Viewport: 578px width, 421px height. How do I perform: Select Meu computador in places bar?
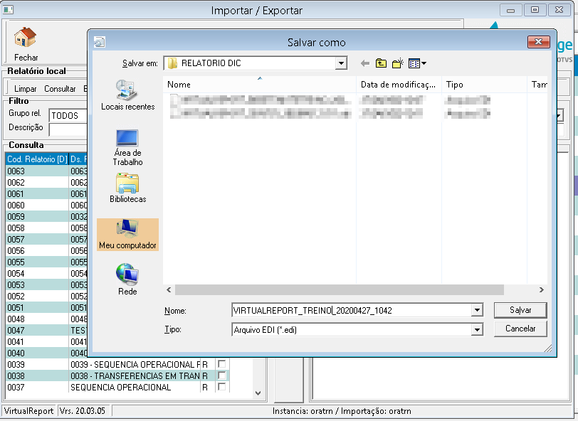pyautogui.click(x=127, y=235)
